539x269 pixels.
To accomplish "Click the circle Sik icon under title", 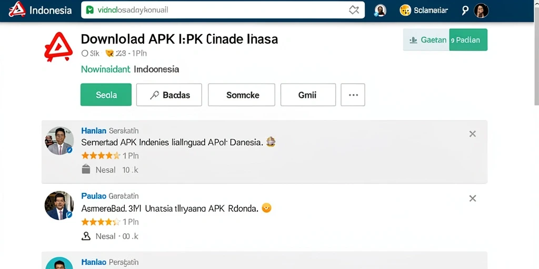I will click(x=85, y=53).
